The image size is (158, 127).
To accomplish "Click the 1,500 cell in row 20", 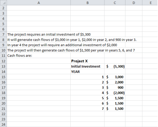I will [x=115, y=103].
